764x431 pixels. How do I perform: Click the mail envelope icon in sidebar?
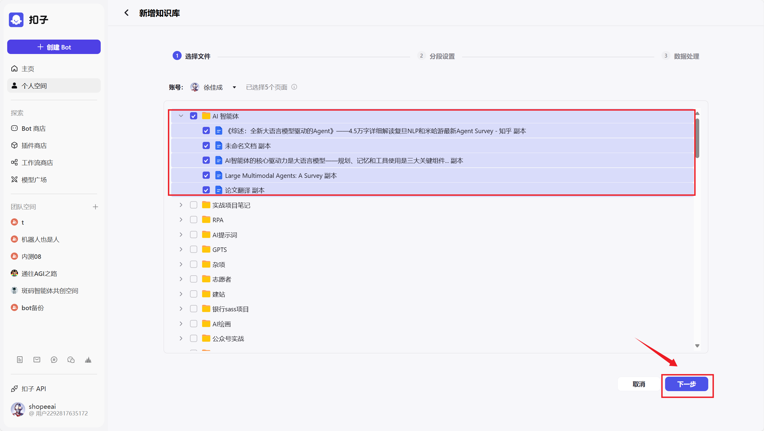(x=37, y=360)
